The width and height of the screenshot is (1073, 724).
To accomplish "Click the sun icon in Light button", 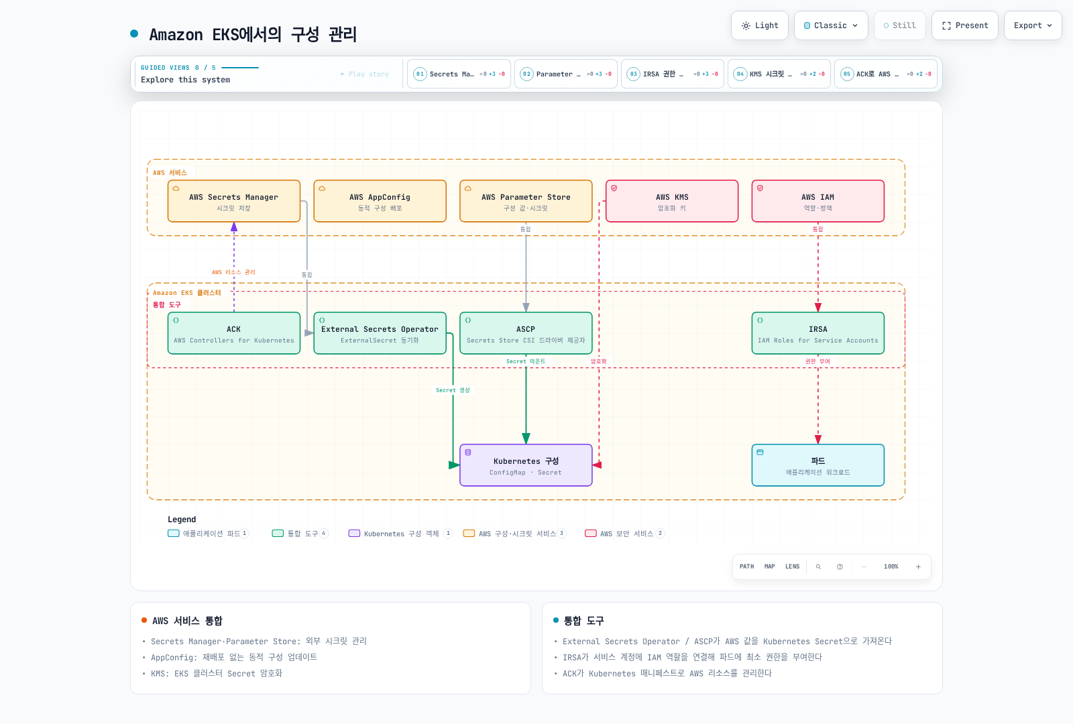I will tap(746, 25).
